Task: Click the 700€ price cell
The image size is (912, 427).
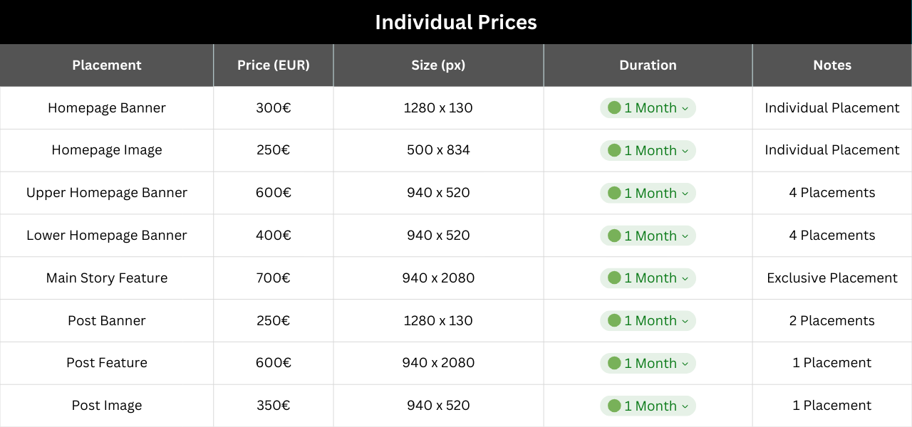Action: [274, 278]
